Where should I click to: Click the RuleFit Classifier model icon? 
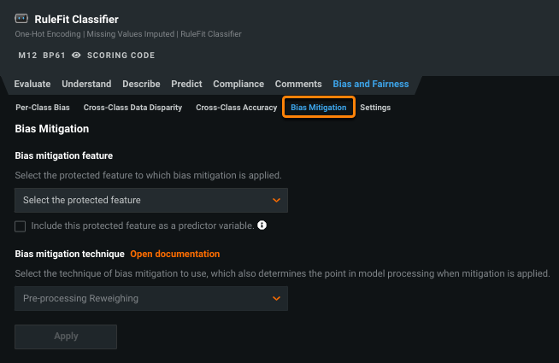[22, 19]
